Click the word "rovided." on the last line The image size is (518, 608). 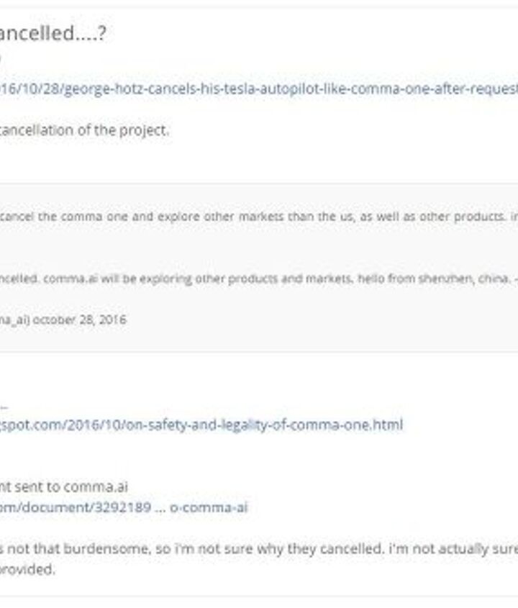coord(27,569)
